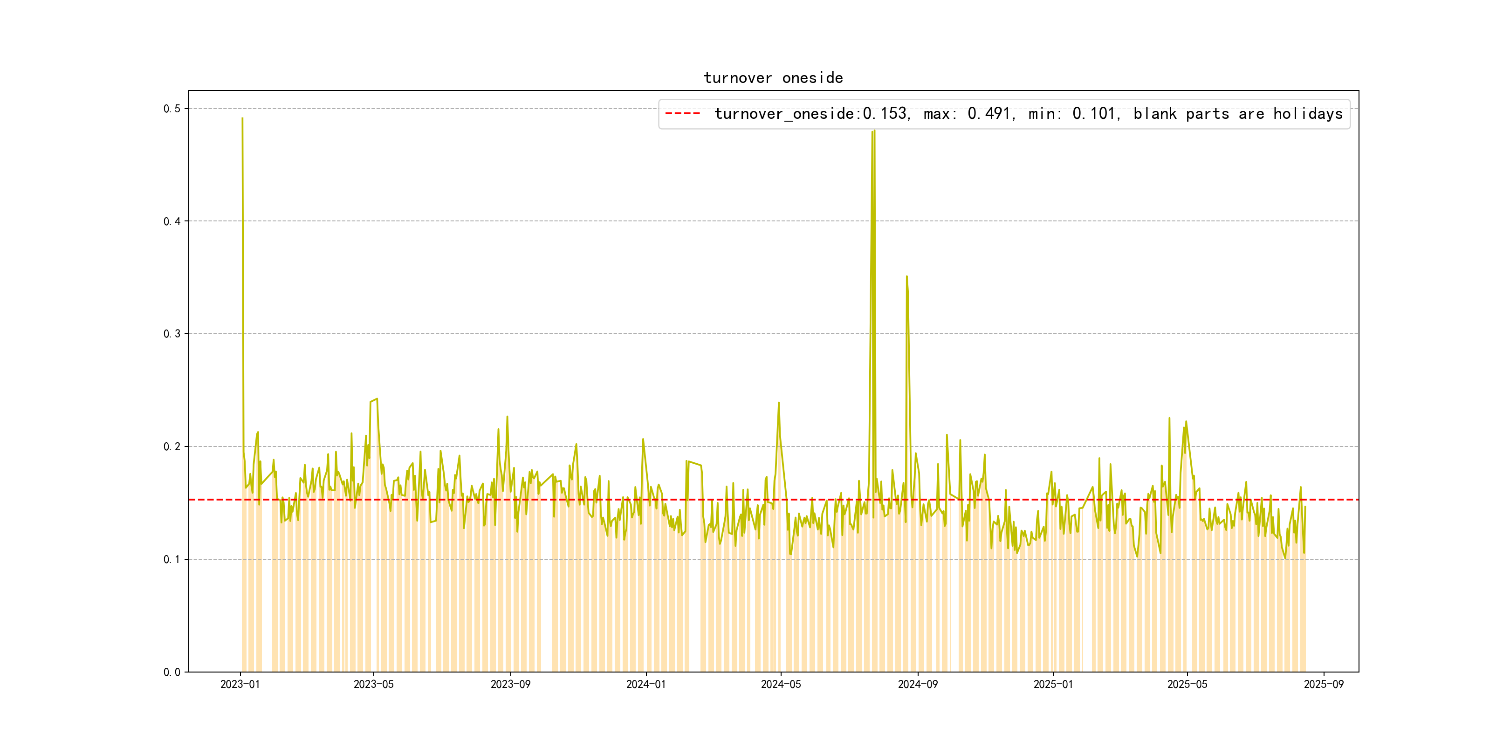Click the red dashed legend line sample
1510x755 pixels.
click(x=682, y=114)
